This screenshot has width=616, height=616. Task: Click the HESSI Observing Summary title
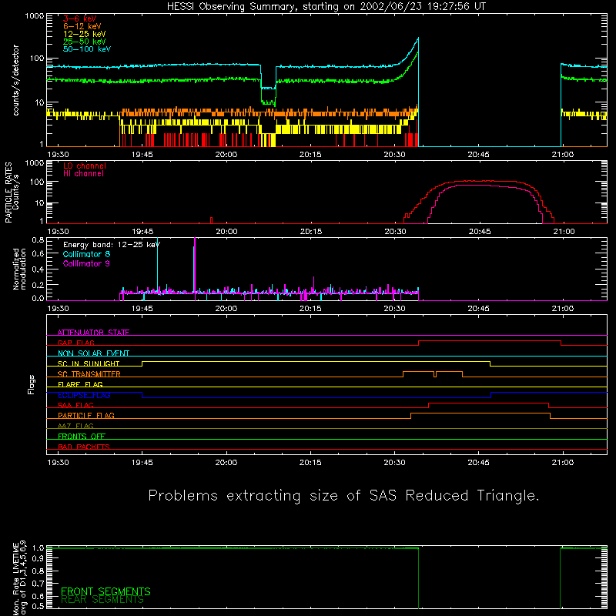pyautogui.click(x=326, y=7)
